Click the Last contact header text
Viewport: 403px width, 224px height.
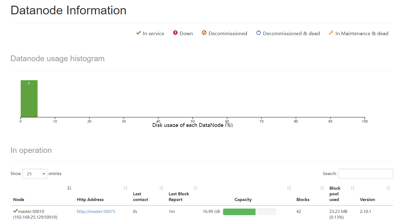pos(140,197)
